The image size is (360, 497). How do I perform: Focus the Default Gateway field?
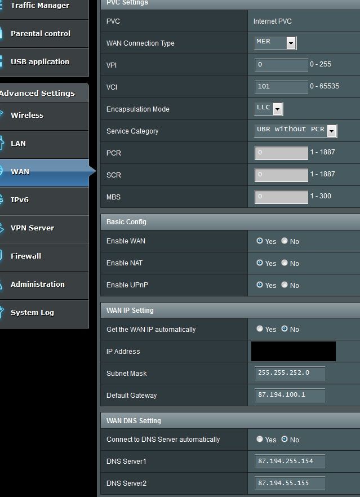pos(290,395)
